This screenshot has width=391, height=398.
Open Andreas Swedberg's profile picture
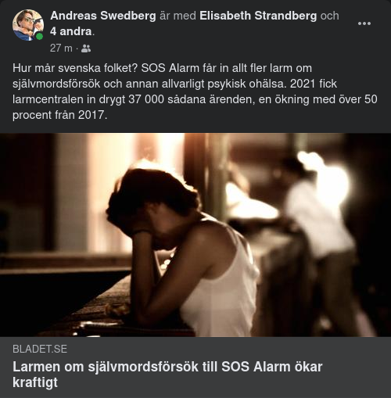point(28,25)
